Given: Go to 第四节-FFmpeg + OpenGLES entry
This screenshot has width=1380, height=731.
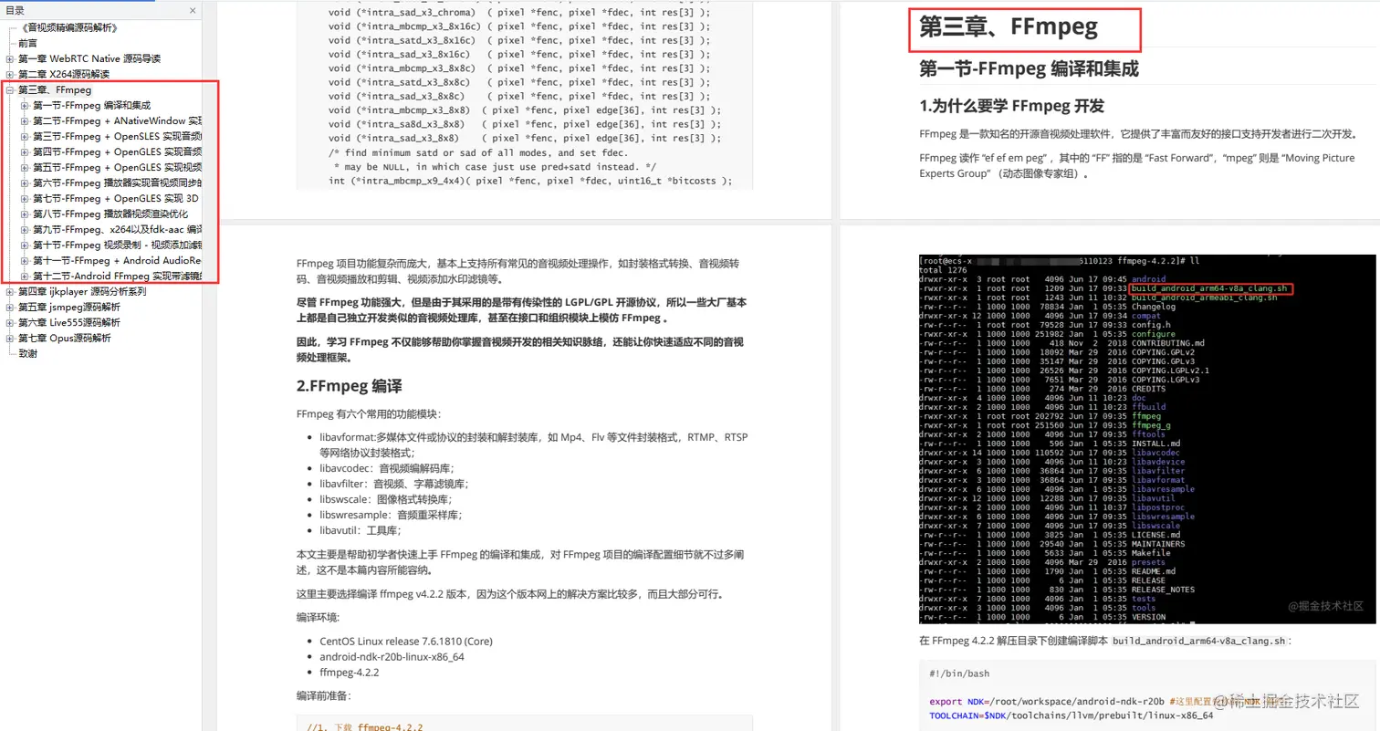Looking at the screenshot, I should click(x=117, y=152).
